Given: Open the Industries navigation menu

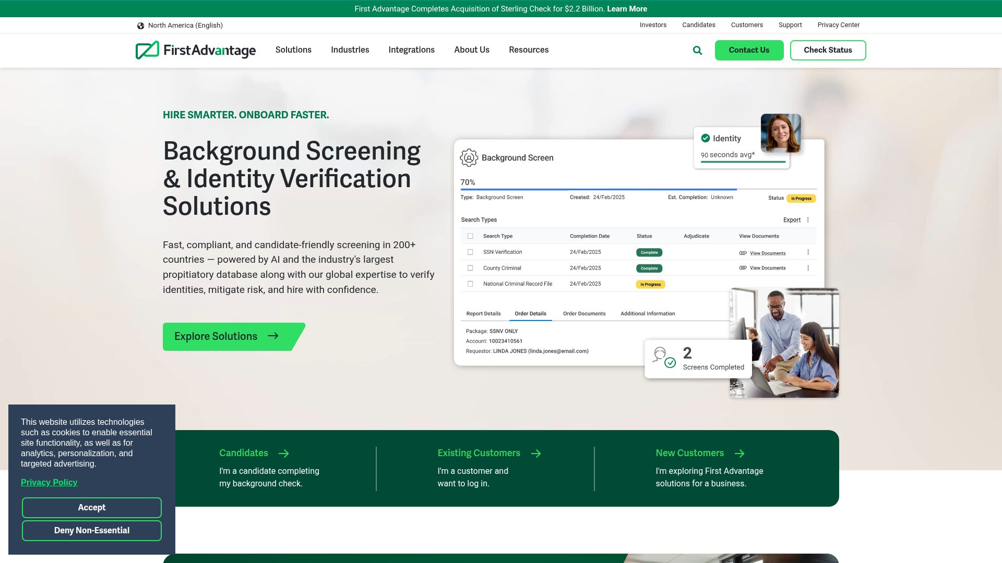Looking at the screenshot, I should [350, 50].
